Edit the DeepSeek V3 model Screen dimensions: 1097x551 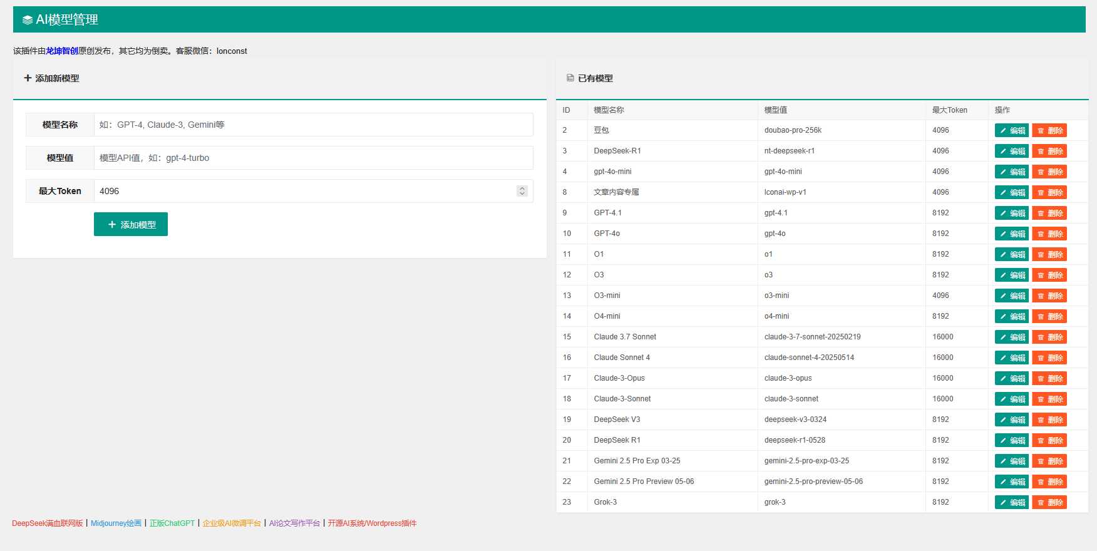[1011, 420]
